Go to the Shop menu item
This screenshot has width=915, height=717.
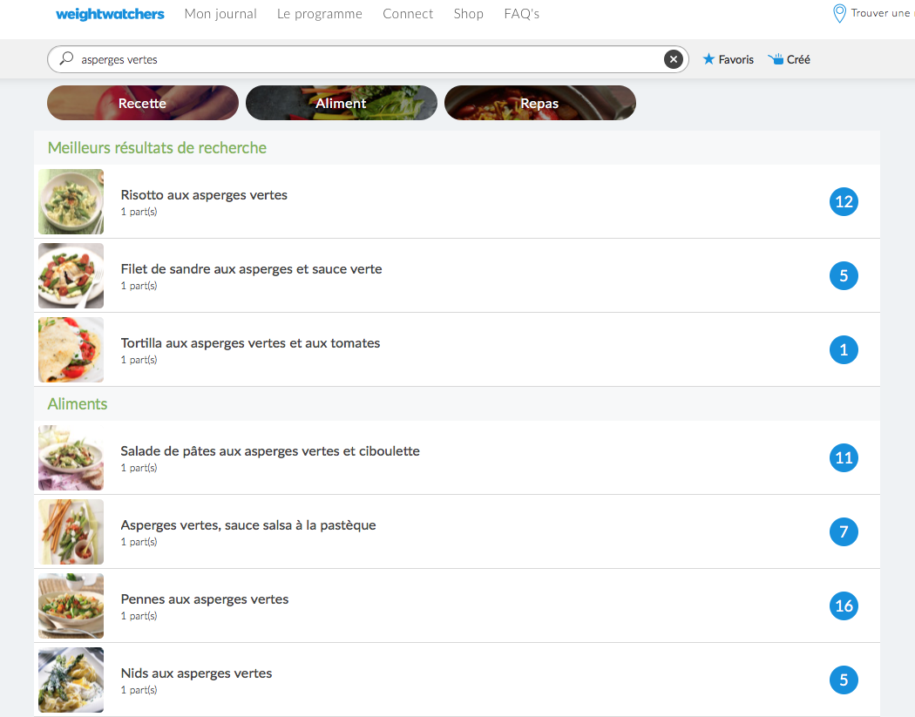pyautogui.click(x=468, y=14)
